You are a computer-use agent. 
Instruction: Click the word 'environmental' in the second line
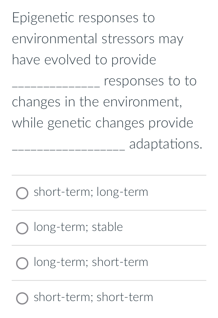pyautogui.click(x=55, y=39)
